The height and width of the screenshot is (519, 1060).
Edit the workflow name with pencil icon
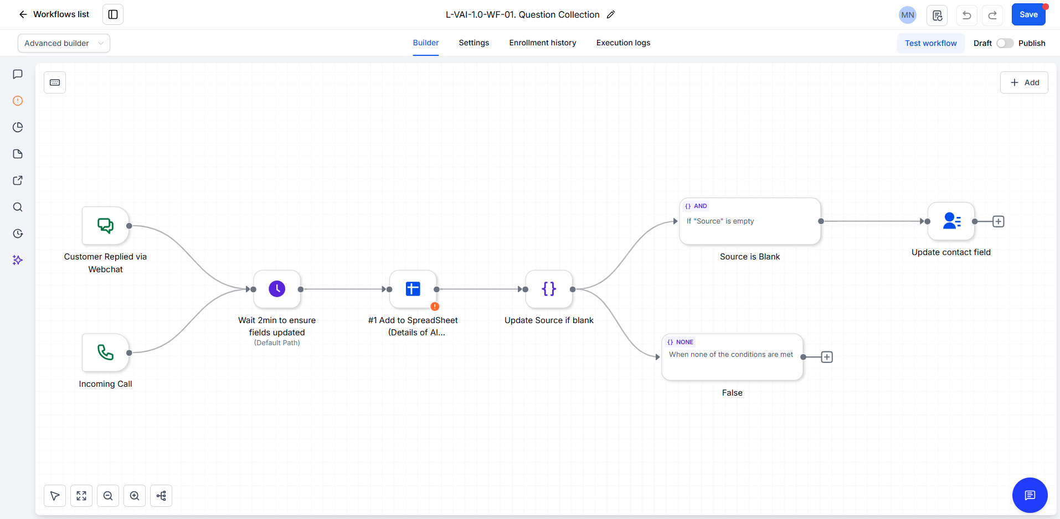pos(611,15)
